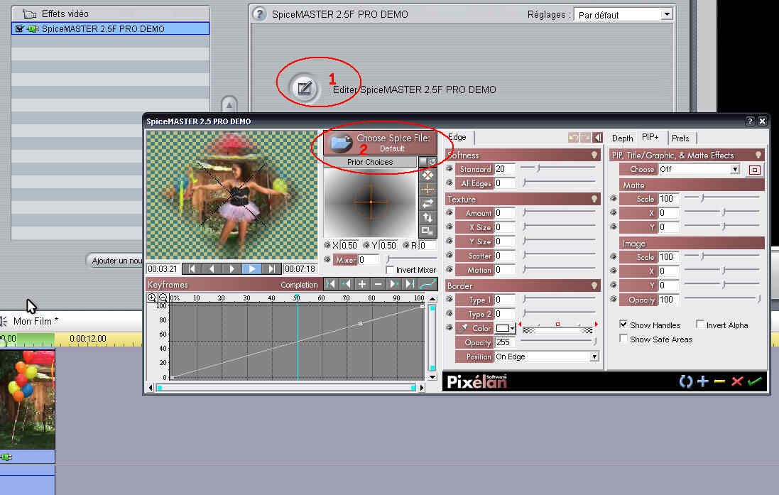Confirm with the green checkmark icon

tap(754, 381)
